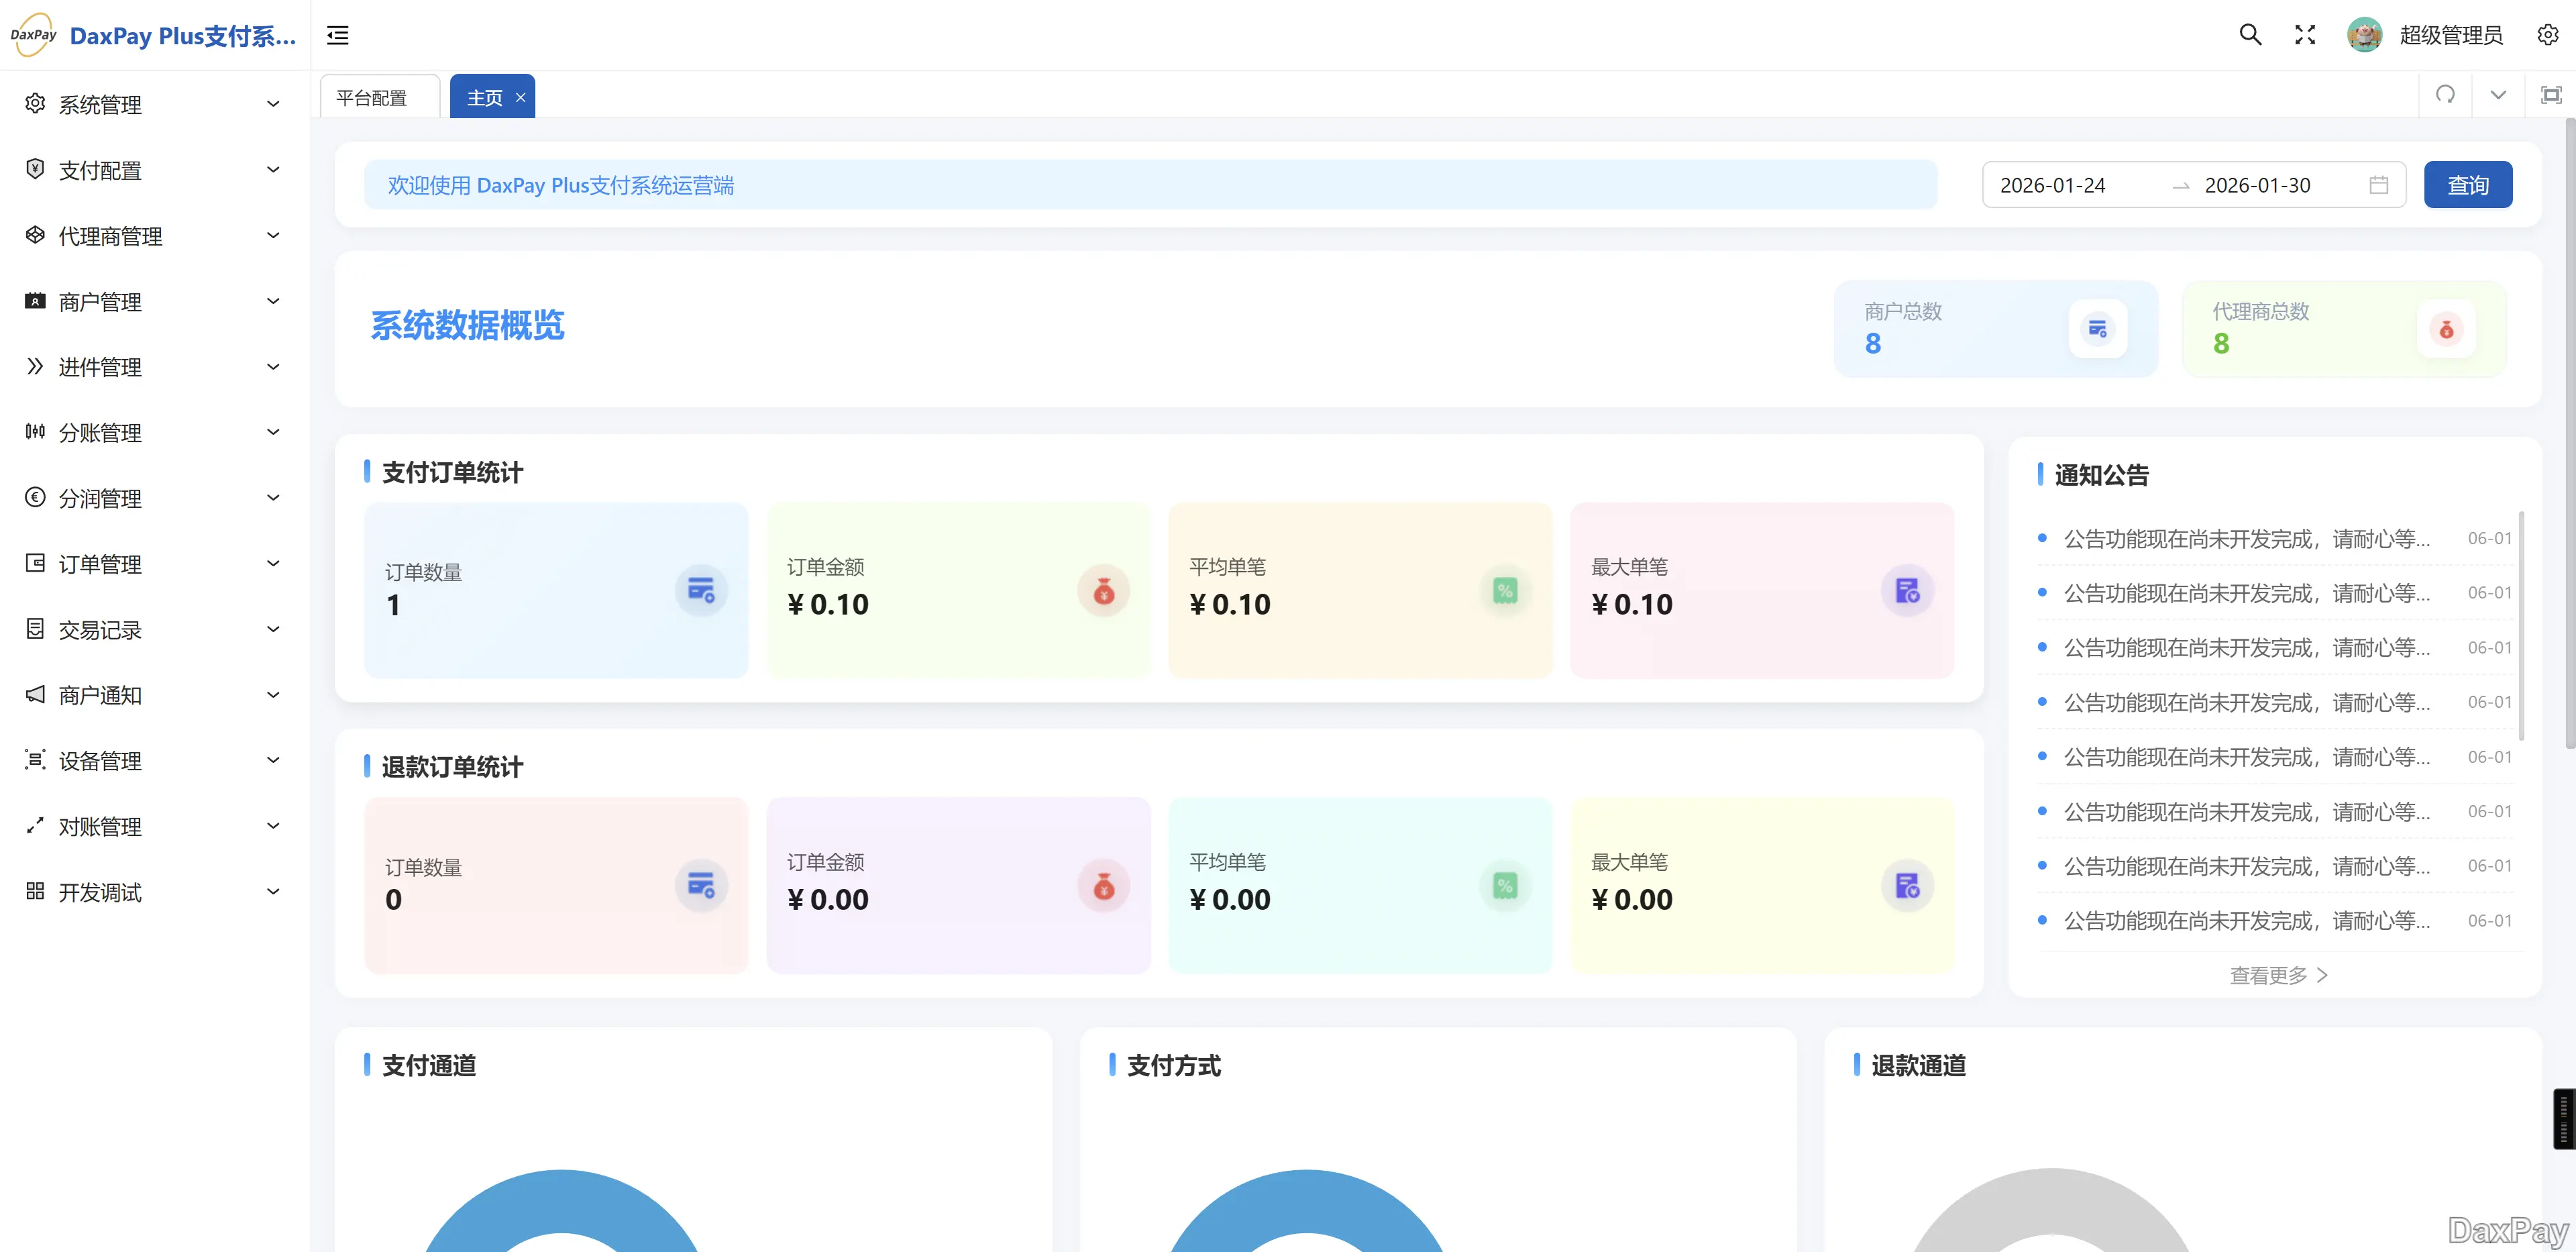Click the notice list scrollbar

point(2521,625)
